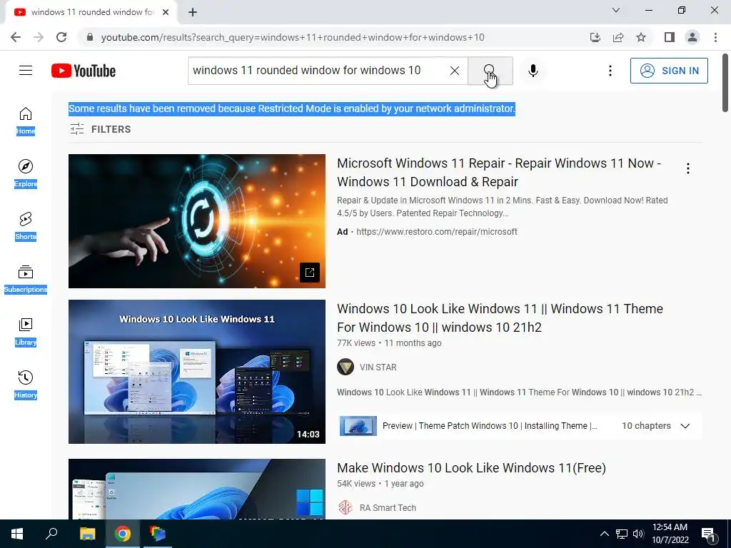Open Library in the sidebar
This screenshot has height=548, width=731.
point(26,331)
